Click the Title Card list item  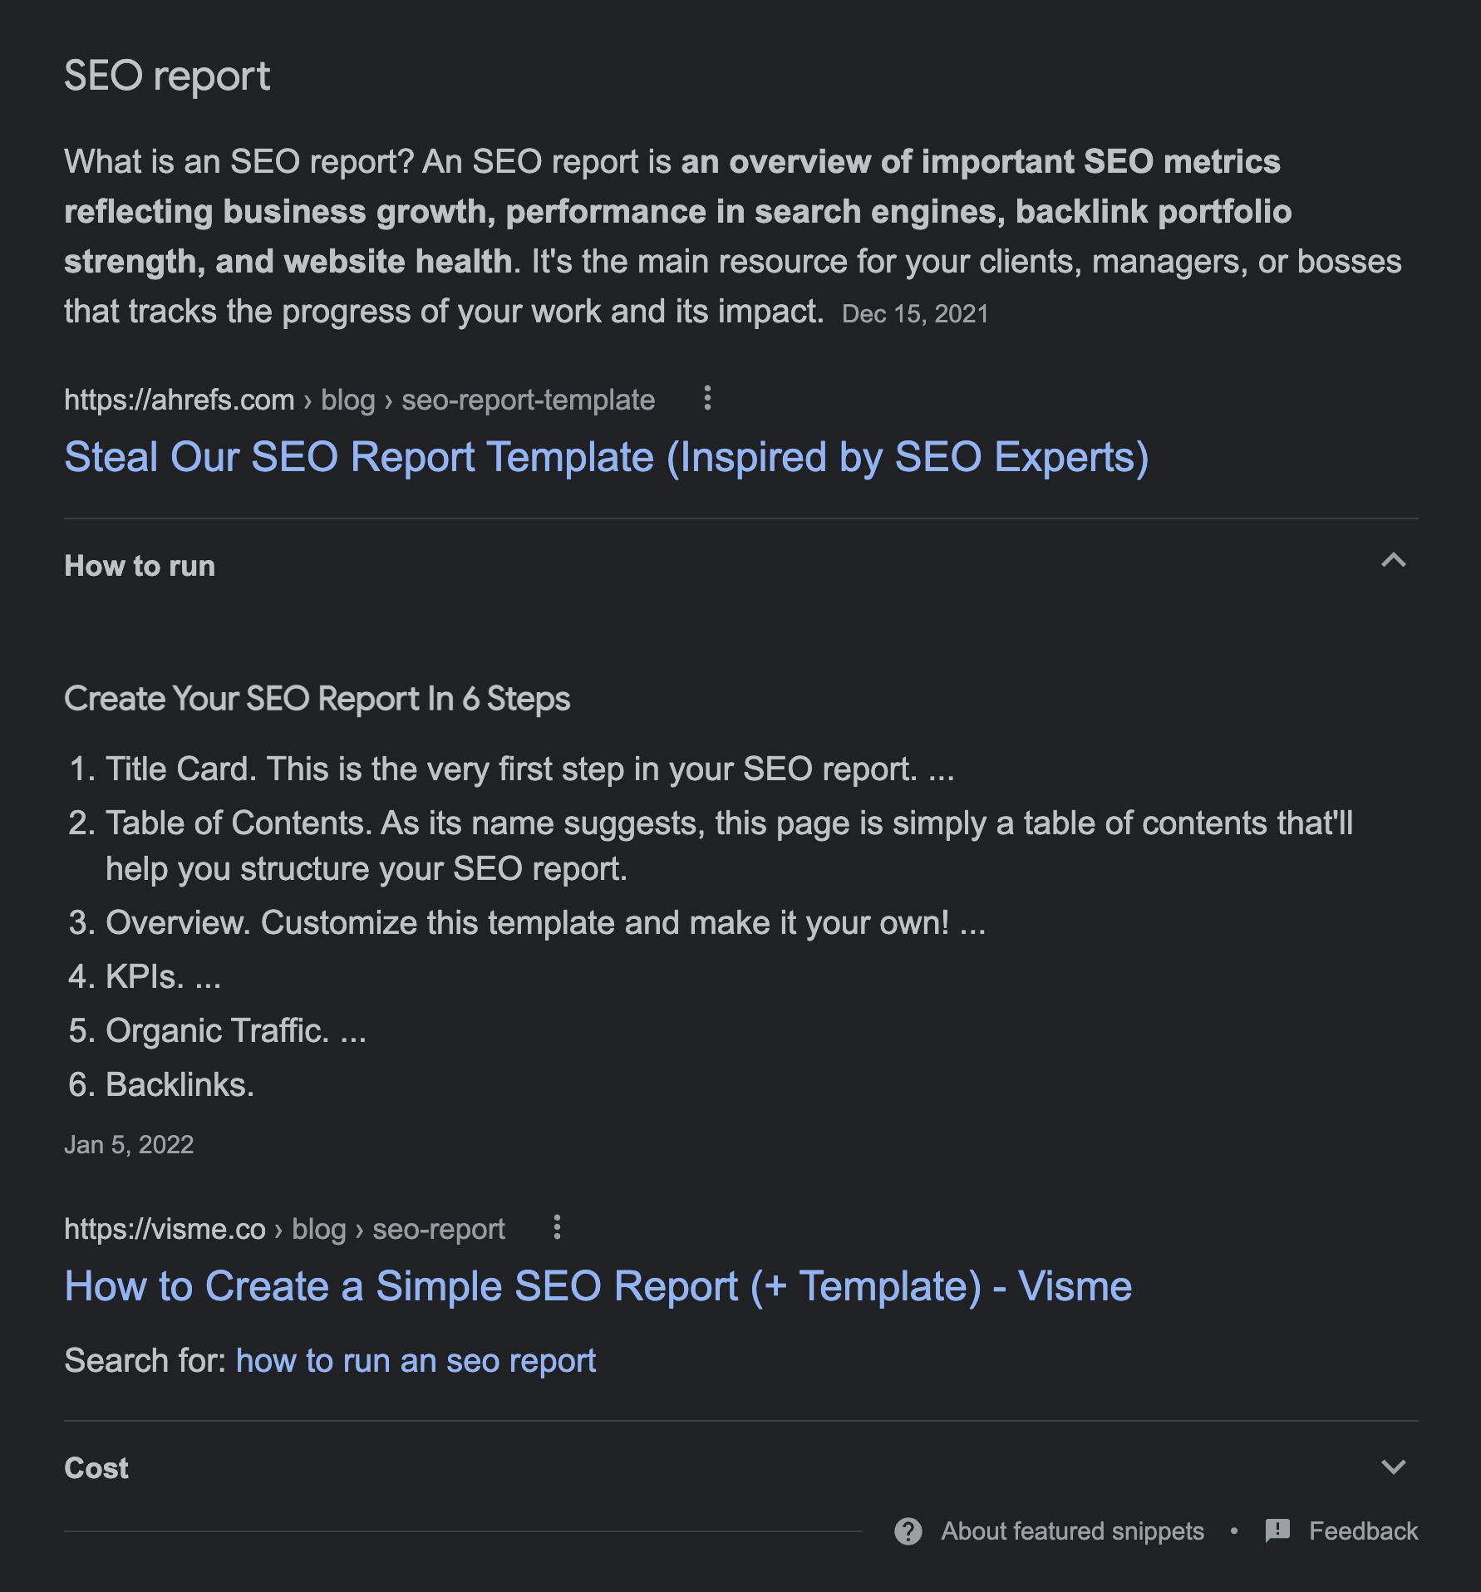[x=529, y=769]
